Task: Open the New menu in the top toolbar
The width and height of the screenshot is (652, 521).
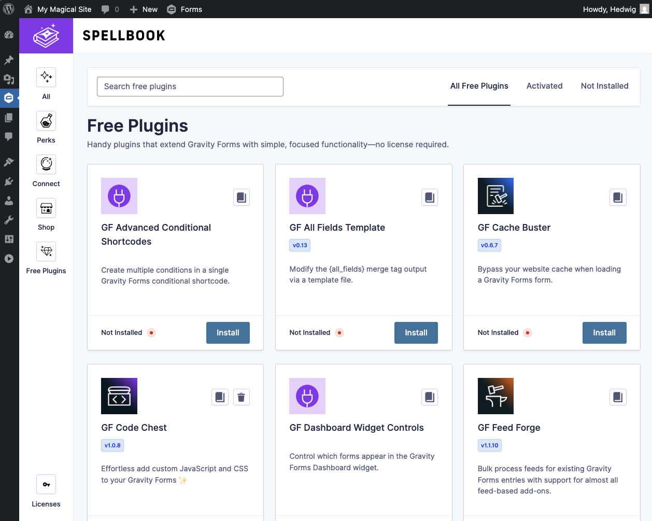Action: click(x=143, y=9)
